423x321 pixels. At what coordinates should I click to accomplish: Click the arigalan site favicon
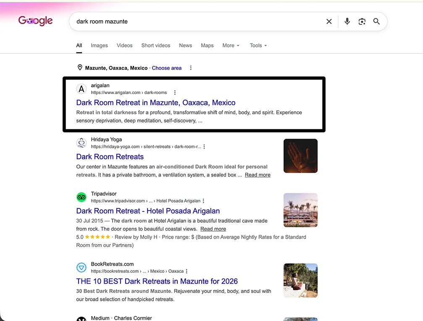(81, 89)
